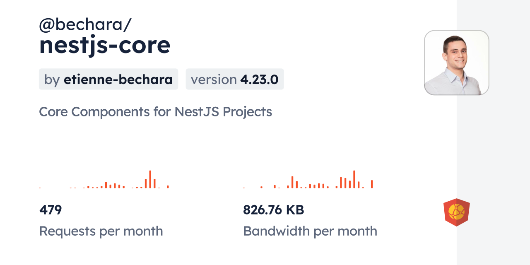Click the leftmost tick of requests chart
This screenshot has width=530, height=265.
coord(40,188)
